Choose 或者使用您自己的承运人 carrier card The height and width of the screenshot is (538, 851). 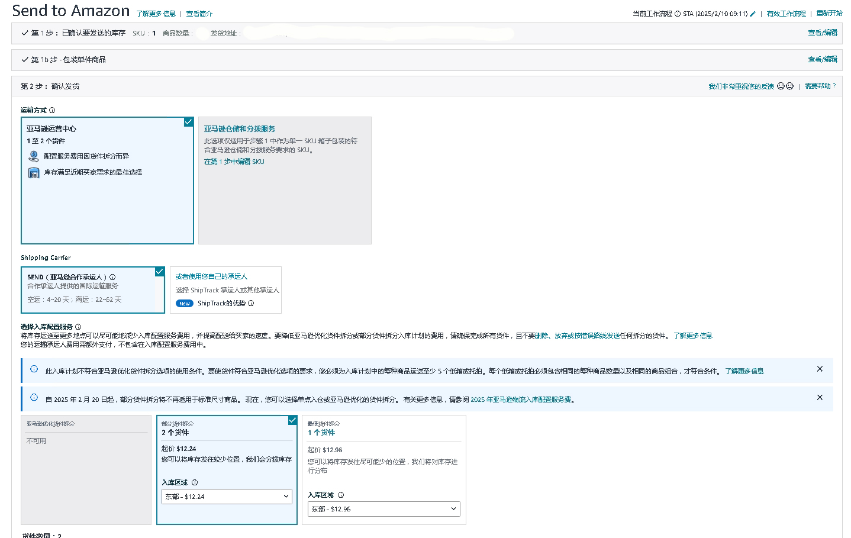225,290
